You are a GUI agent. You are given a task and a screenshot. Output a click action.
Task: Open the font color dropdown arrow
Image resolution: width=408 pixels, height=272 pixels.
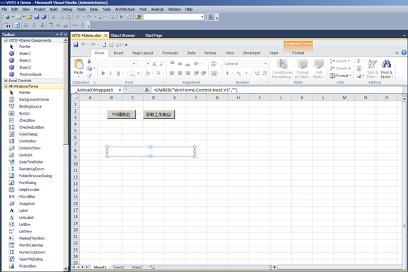[x=164, y=74]
